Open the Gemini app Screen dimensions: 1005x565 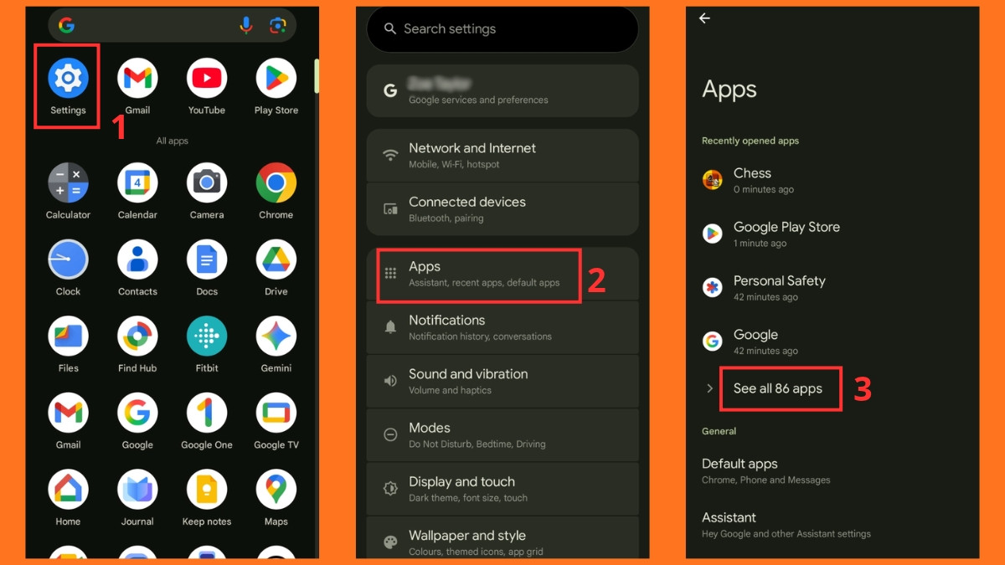(276, 336)
